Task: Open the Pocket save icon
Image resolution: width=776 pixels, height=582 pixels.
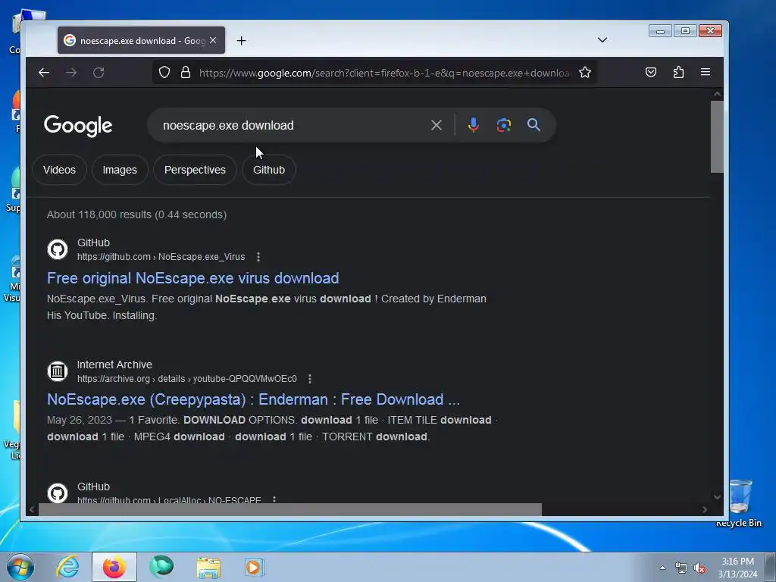Action: [x=651, y=72]
